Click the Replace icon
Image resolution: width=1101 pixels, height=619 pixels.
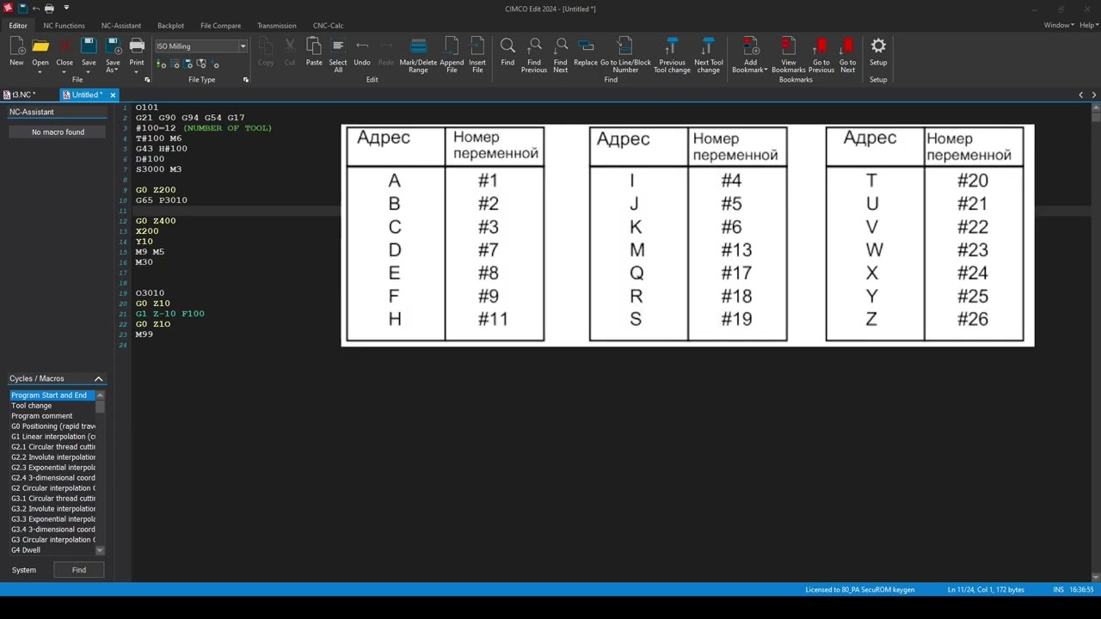coord(586,46)
